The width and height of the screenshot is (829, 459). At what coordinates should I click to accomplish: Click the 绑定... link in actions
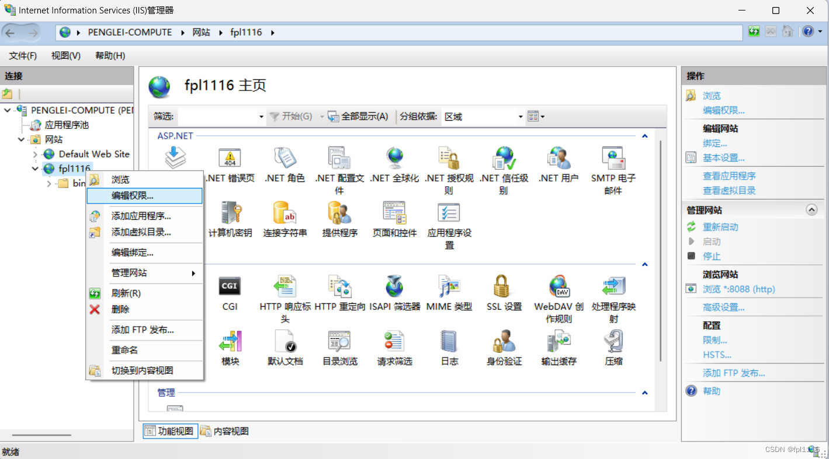click(x=715, y=143)
